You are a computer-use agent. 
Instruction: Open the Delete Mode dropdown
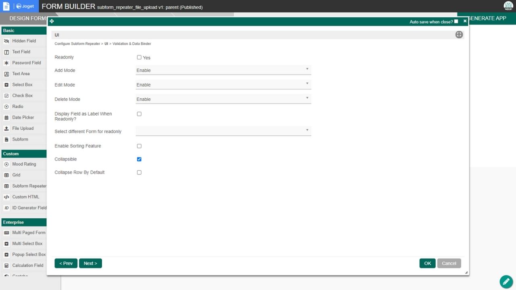point(223,99)
